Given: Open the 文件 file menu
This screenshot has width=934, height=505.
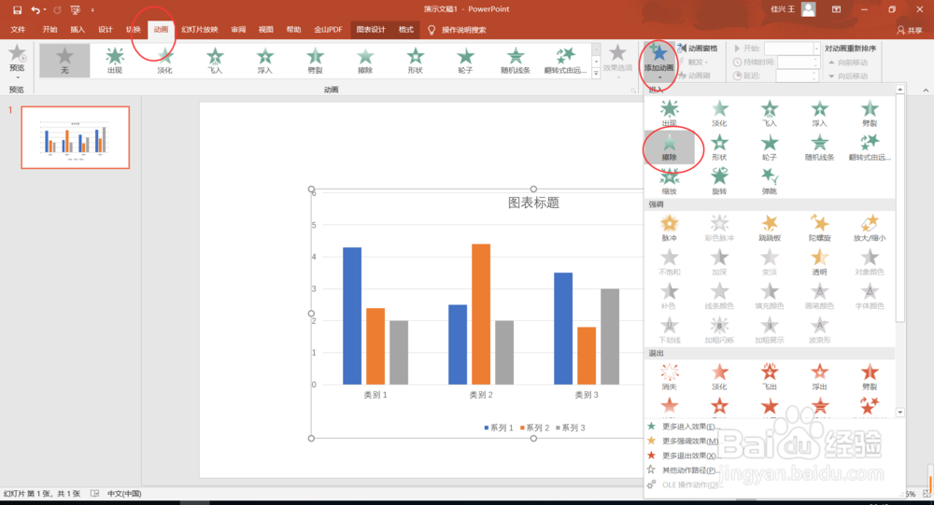Looking at the screenshot, I should (18, 29).
